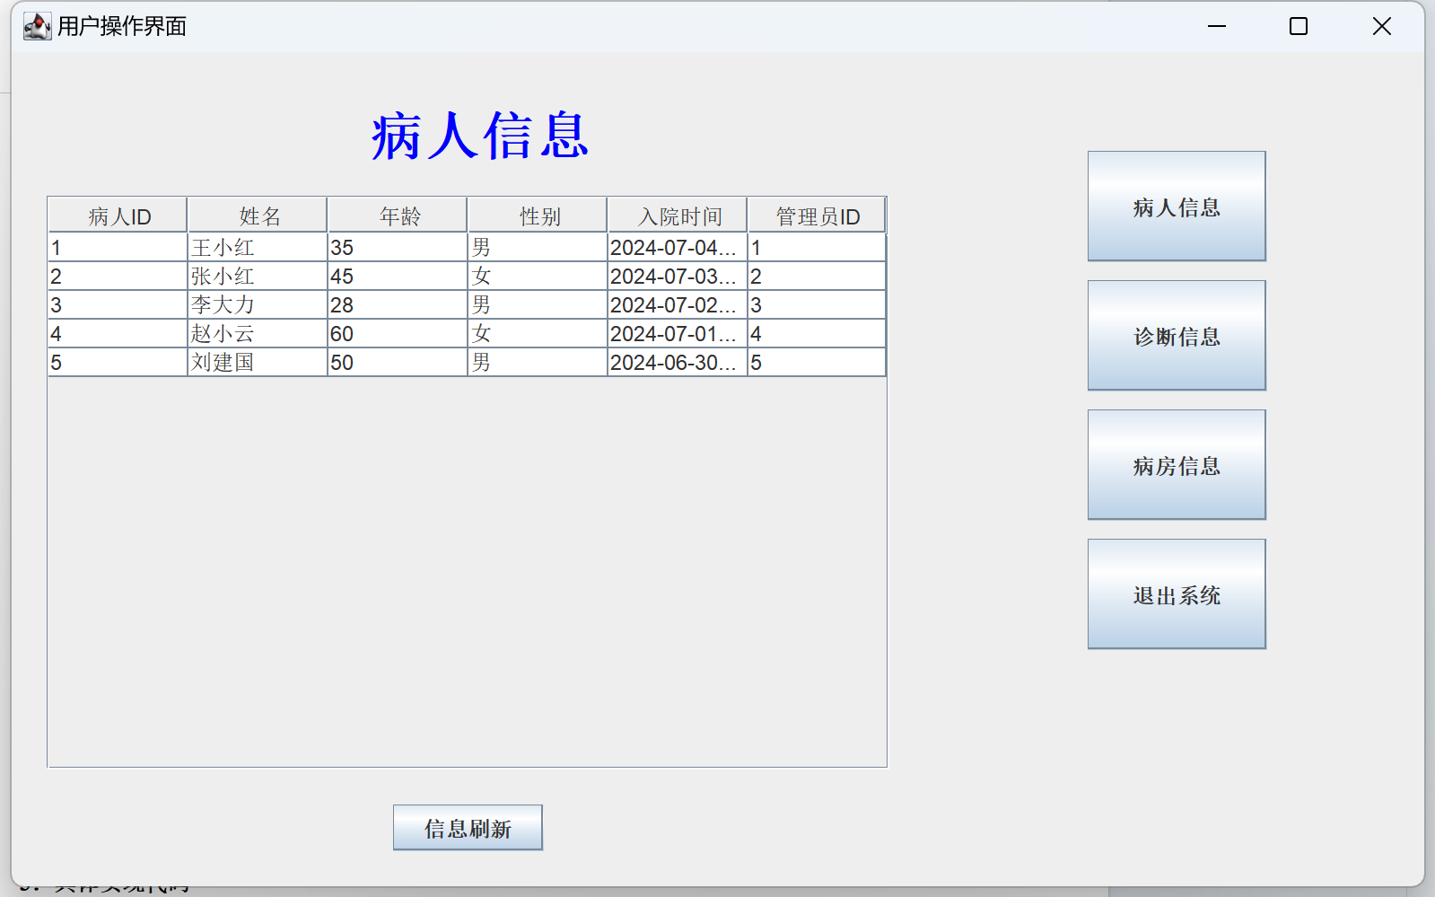This screenshot has width=1435, height=897.
Task: Maximize the 用户操作界面 window
Action: [x=1298, y=27]
